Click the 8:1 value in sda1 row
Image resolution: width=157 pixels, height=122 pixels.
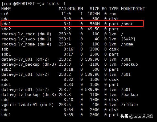[x=67, y=24]
